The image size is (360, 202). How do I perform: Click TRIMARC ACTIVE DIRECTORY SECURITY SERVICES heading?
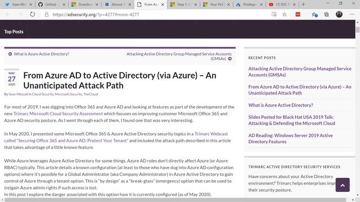[x=294, y=167]
